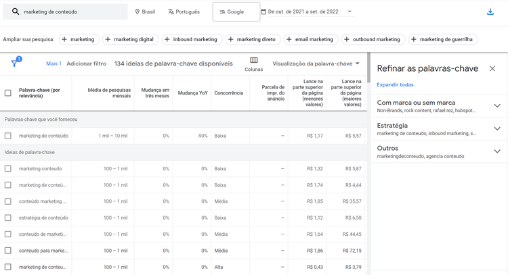The image size is (508, 275).
Task: Sort by 'Parcela de impr. do anúncio' header
Action: pyautogui.click(x=273, y=93)
